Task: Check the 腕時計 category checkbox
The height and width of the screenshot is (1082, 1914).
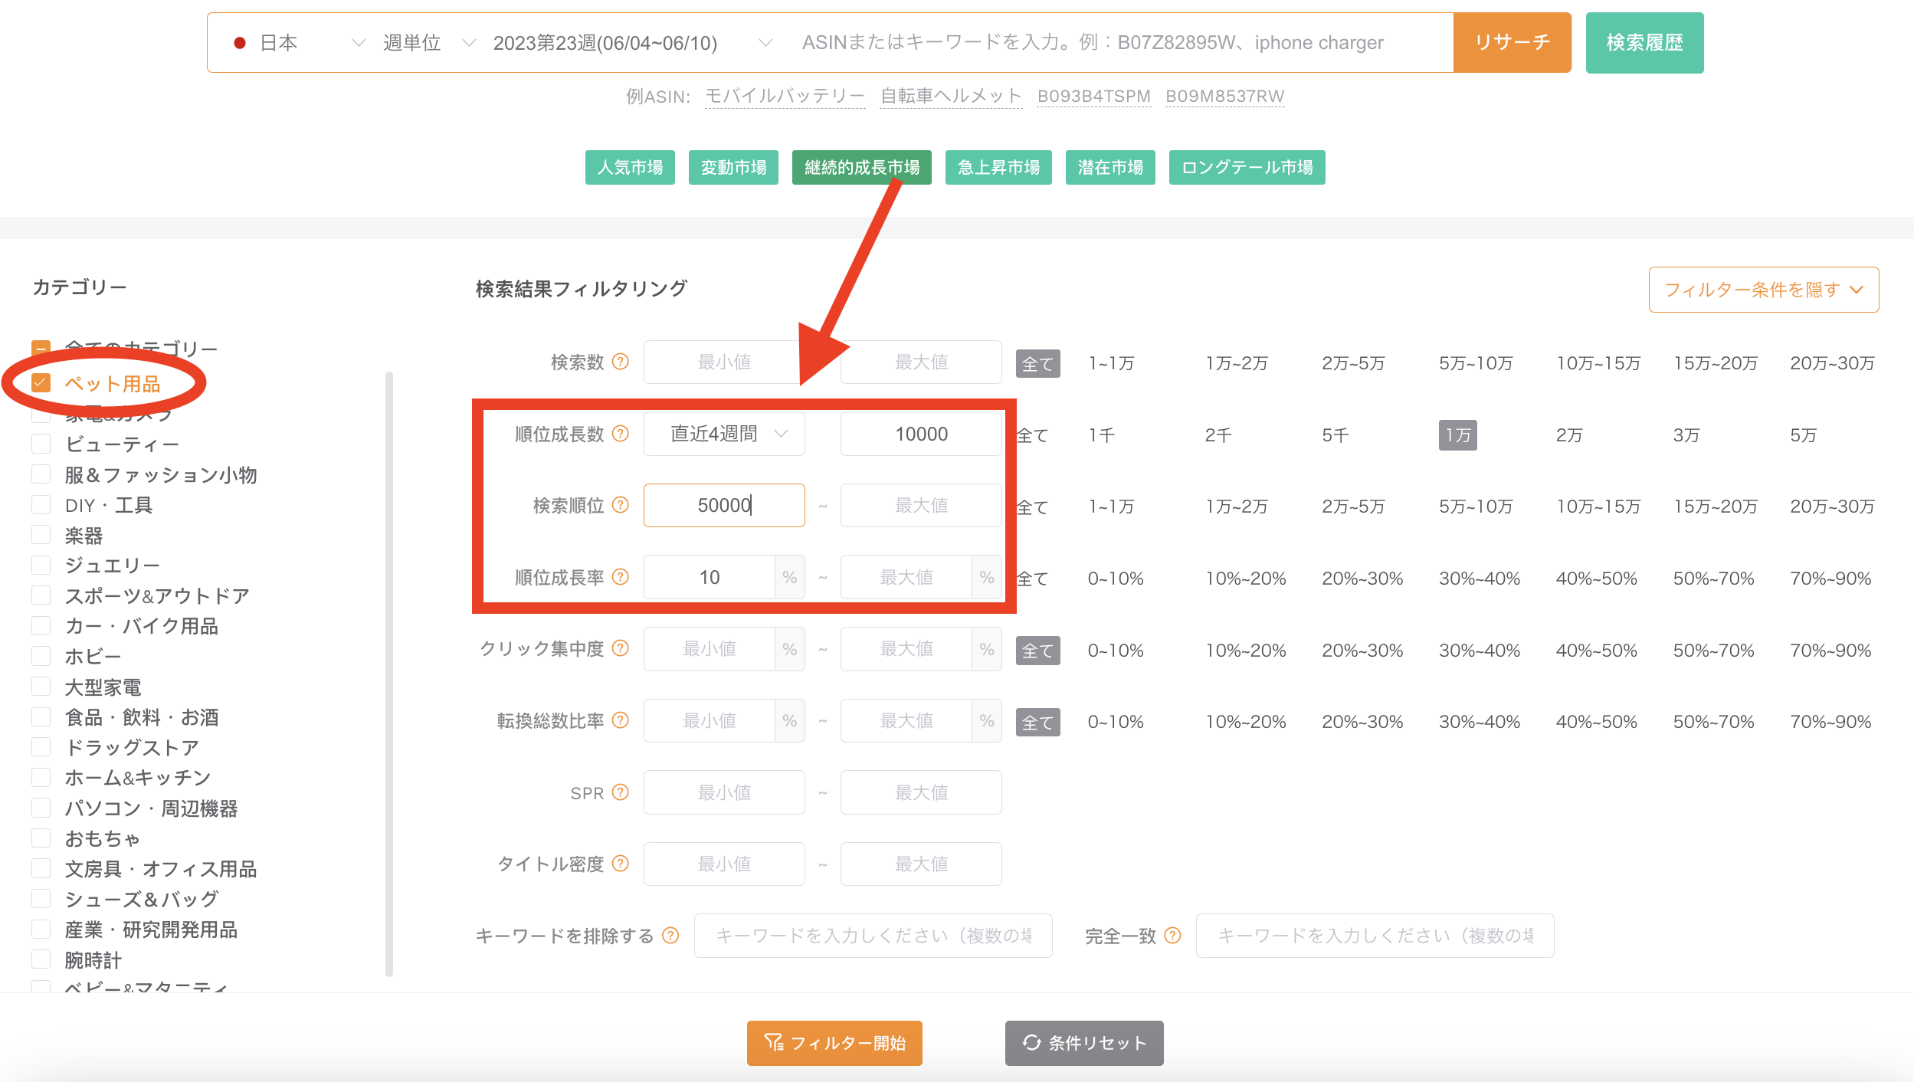Action: [41, 959]
